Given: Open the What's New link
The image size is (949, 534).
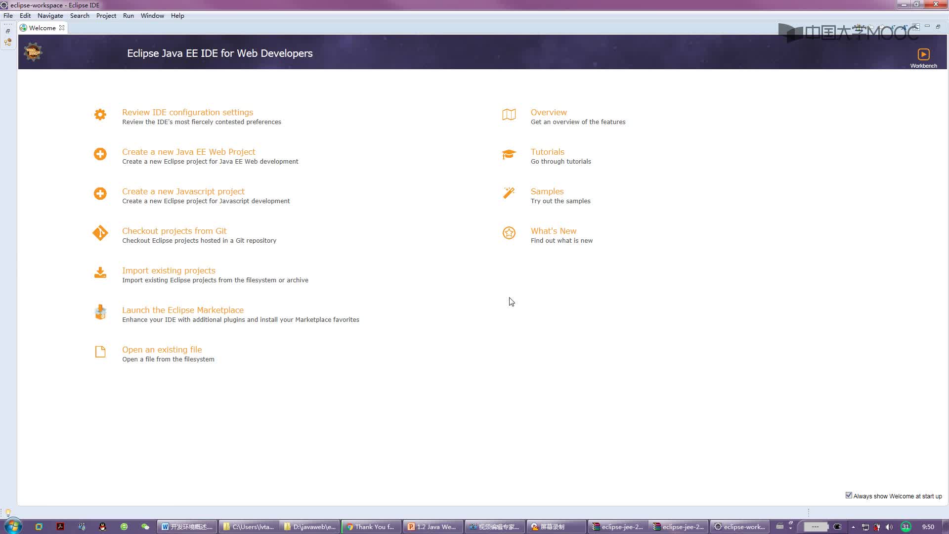Looking at the screenshot, I should (x=553, y=231).
